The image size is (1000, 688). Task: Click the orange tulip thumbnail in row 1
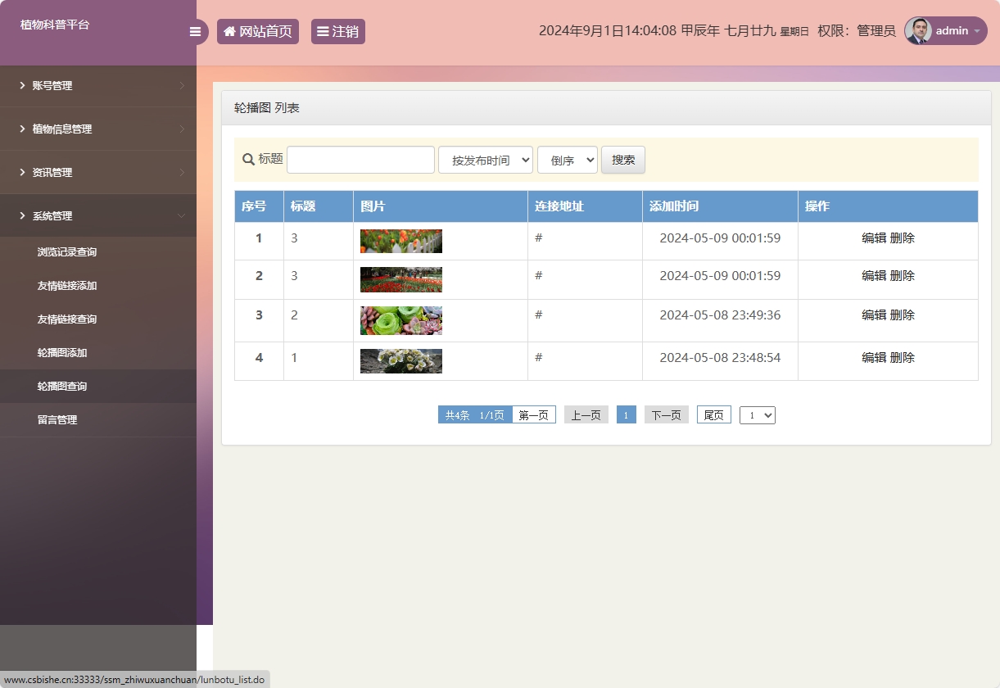coord(401,241)
